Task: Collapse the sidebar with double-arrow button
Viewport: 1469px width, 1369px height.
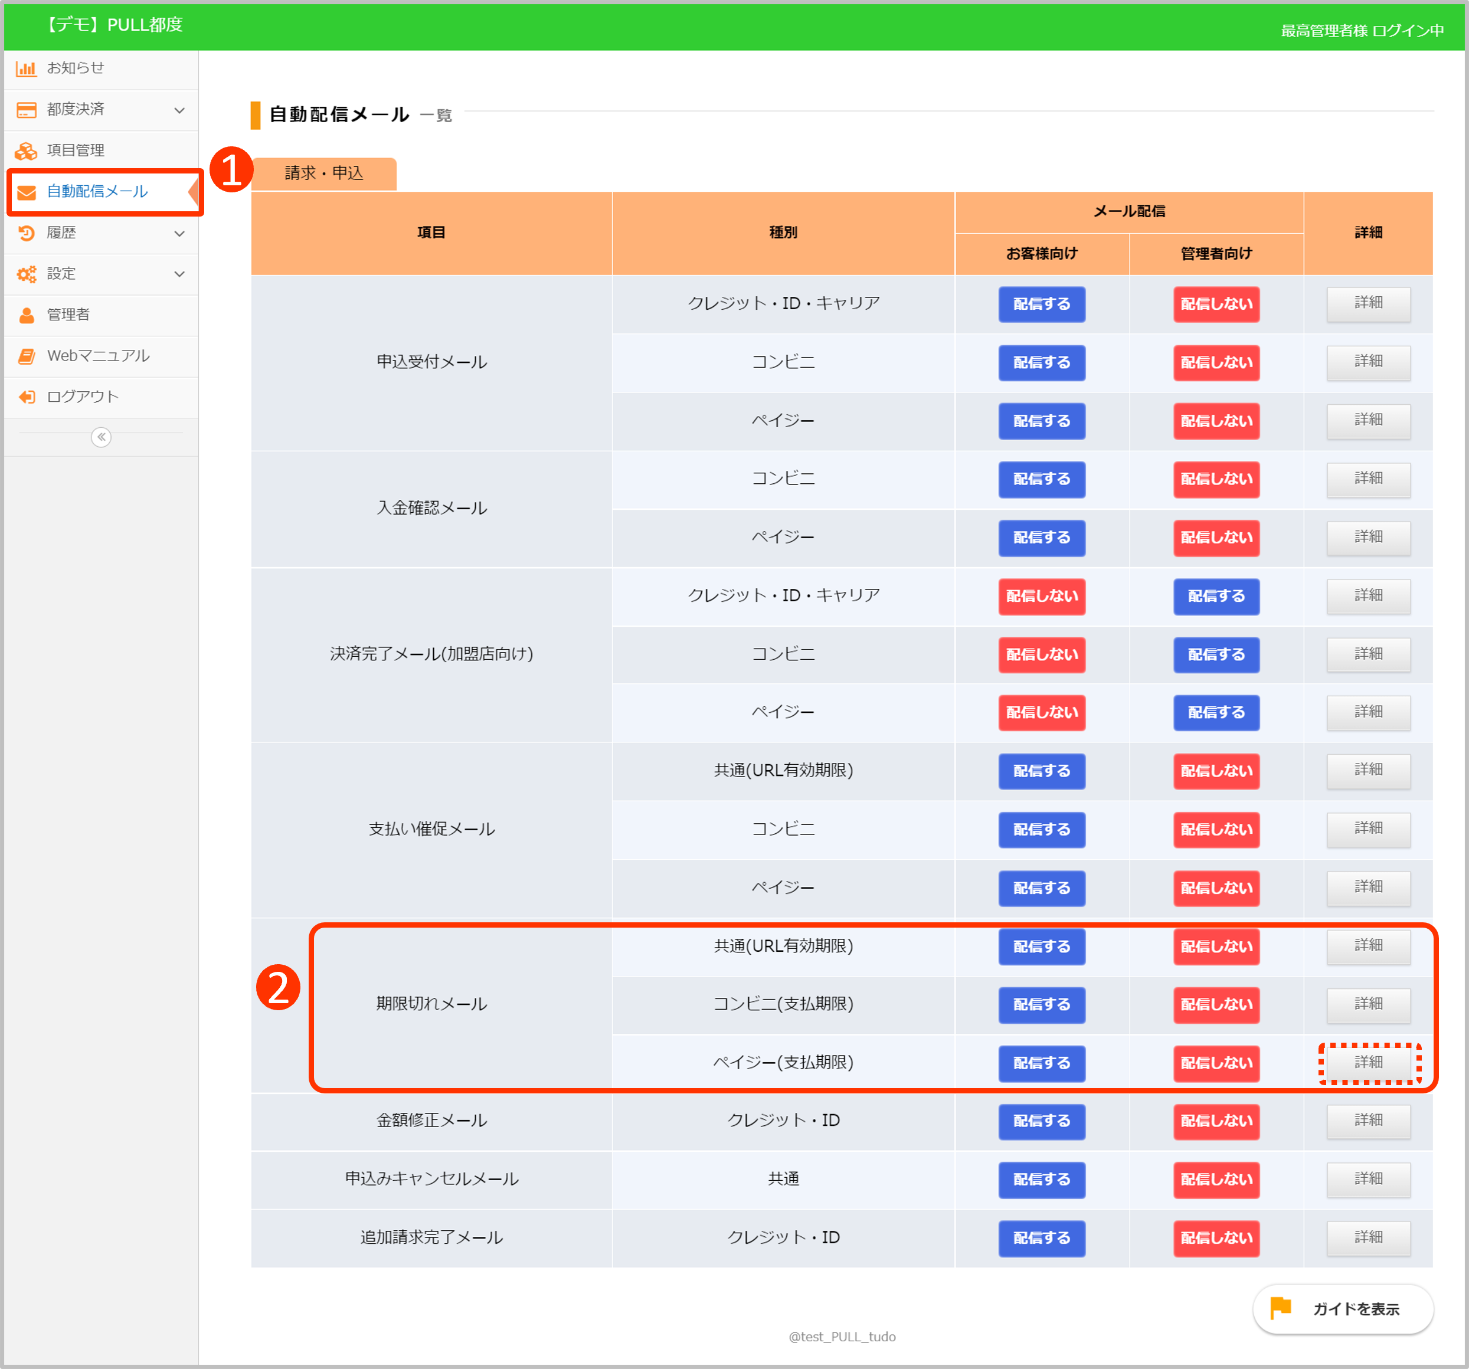Action: click(102, 437)
